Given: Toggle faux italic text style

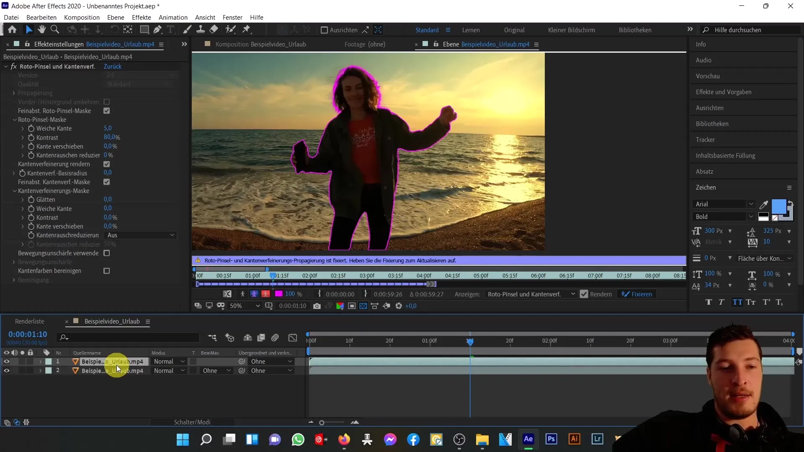Looking at the screenshot, I should [x=722, y=302].
